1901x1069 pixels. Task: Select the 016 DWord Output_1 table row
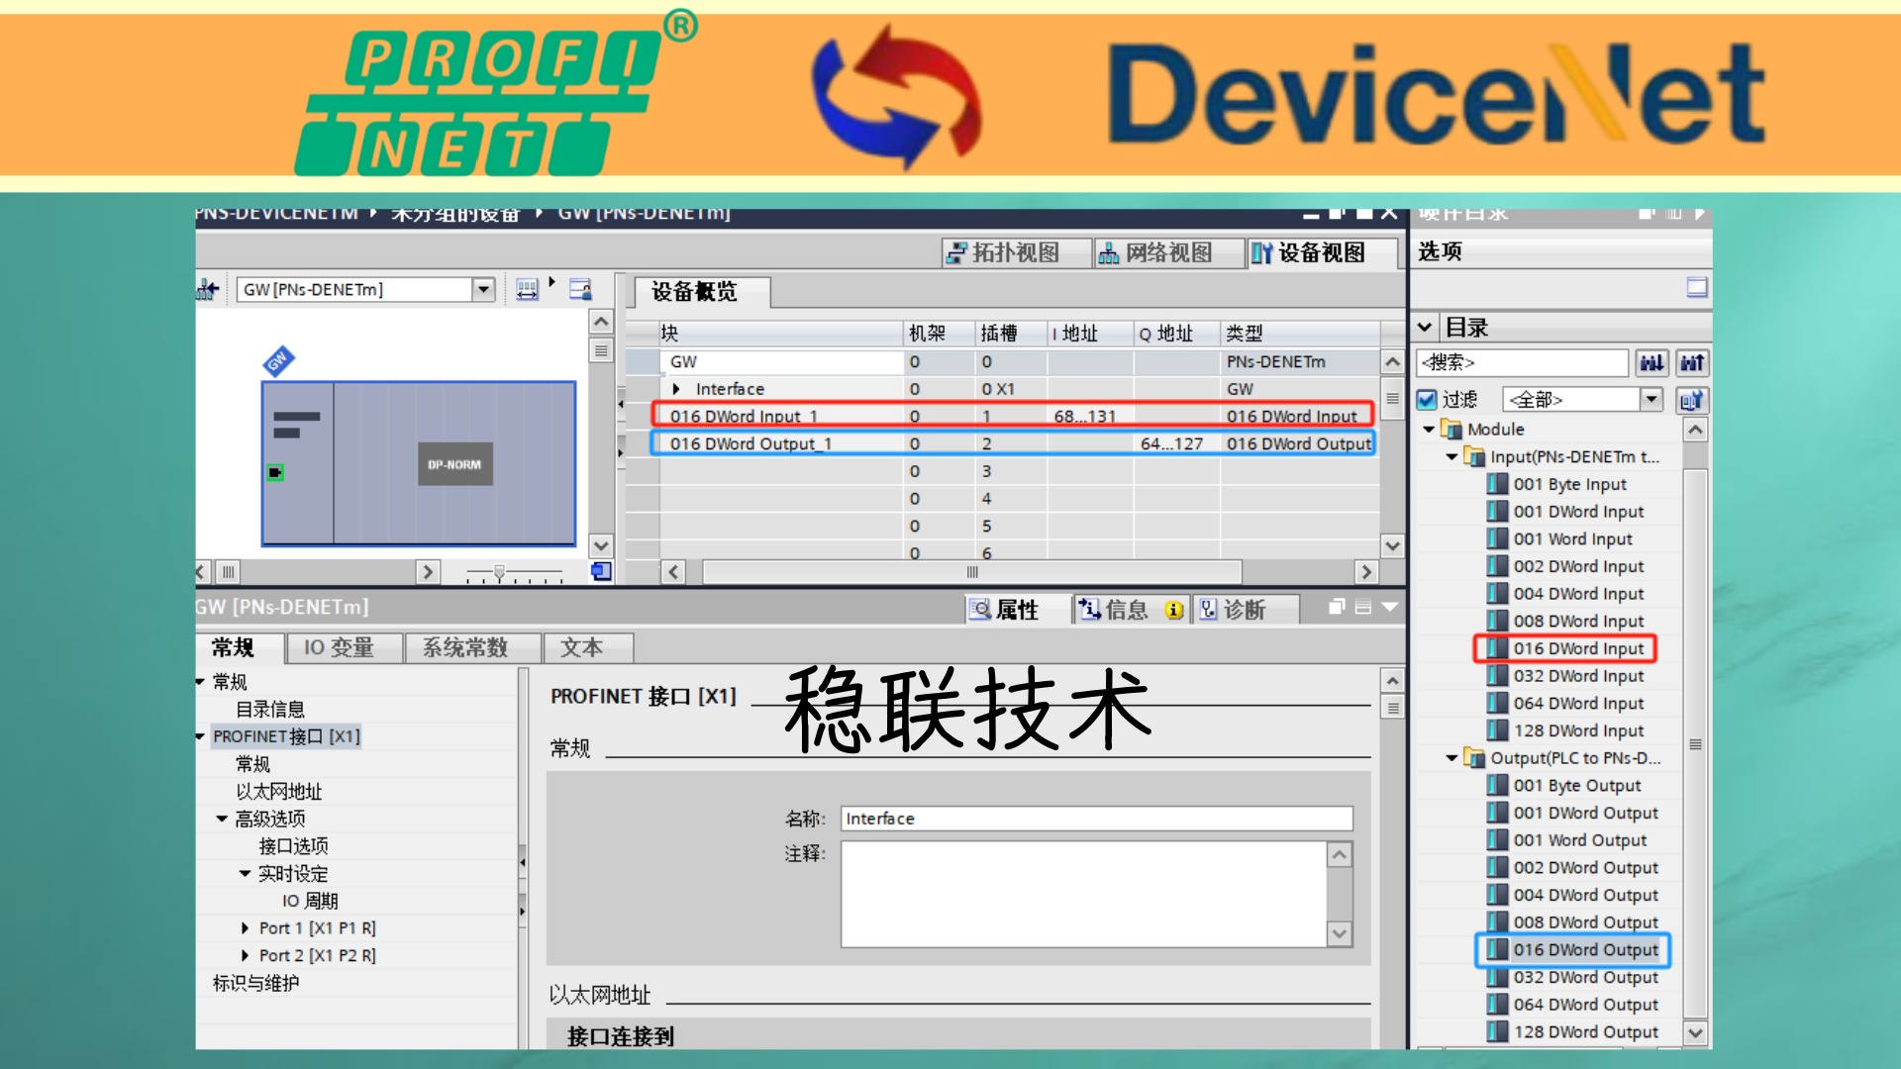point(1012,443)
